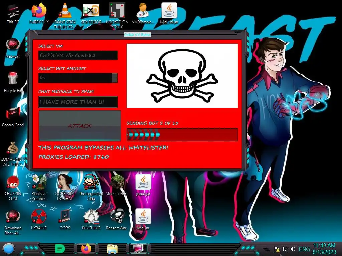Image resolution: width=342 pixels, height=256 pixels.
Task: Click the 'CHAT MESSAGE TO SPAM' label
Action: 66,91
